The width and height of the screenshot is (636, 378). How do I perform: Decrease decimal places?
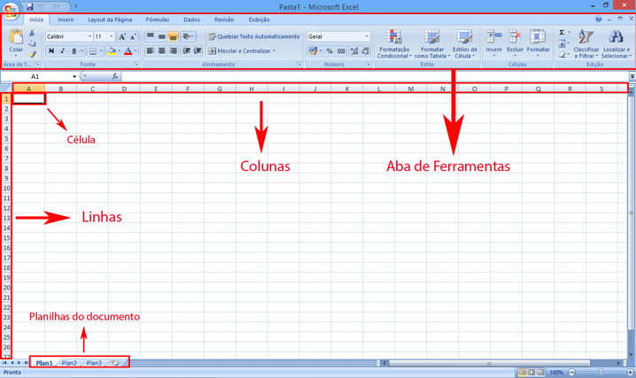click(366, 51)
